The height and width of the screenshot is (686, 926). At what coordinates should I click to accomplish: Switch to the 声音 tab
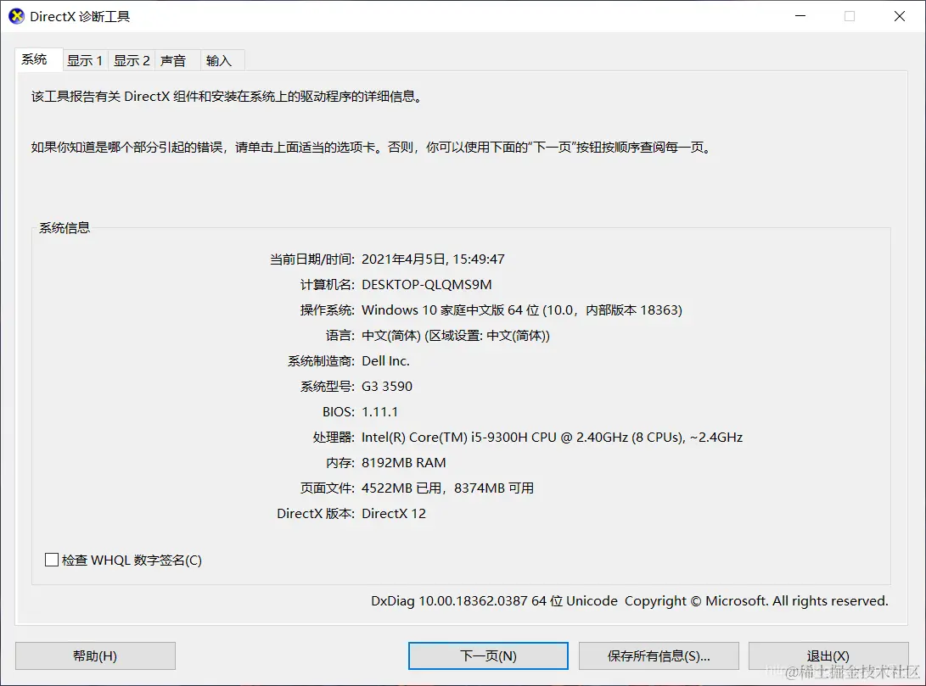176,60
